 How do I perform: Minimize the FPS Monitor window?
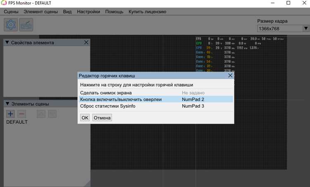point(273,3)
